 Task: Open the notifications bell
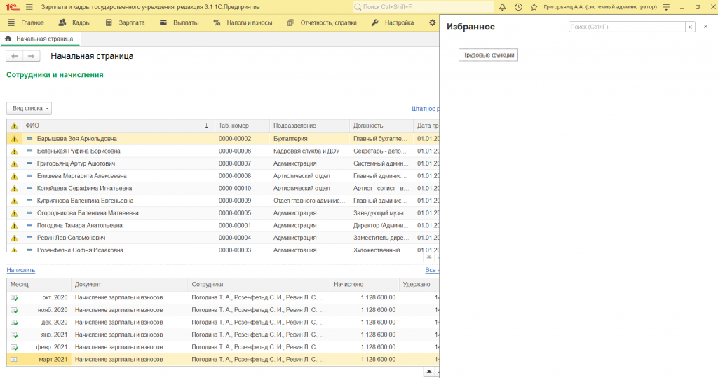[502, 7]
